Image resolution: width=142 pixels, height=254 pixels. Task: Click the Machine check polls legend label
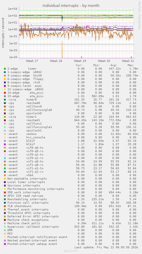[x=24, y=223]
